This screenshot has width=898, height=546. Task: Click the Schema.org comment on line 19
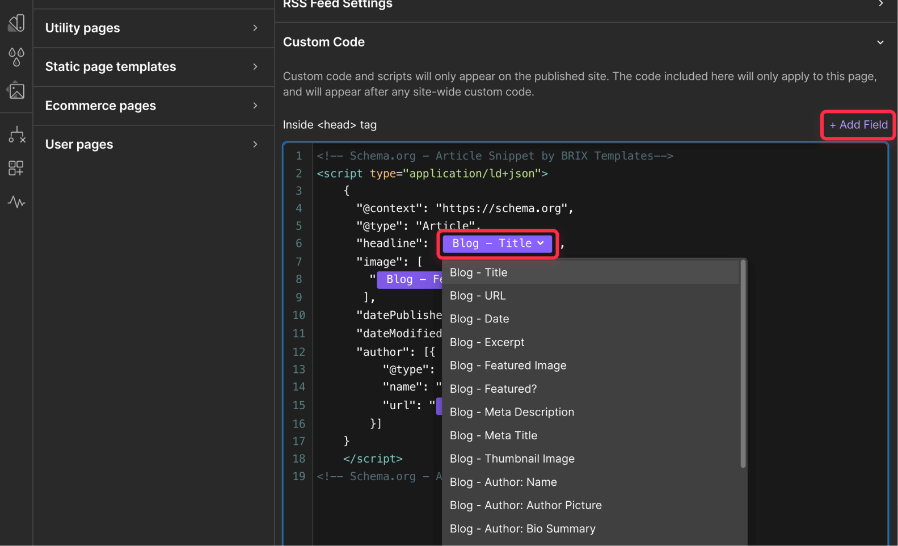click(x=379, y=476)
